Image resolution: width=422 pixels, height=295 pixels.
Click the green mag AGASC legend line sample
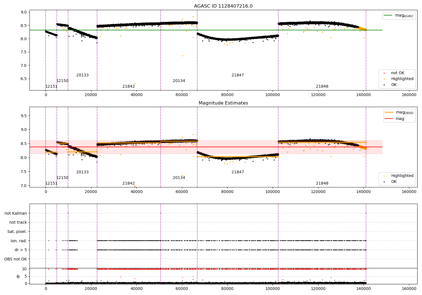coord(388,15)
